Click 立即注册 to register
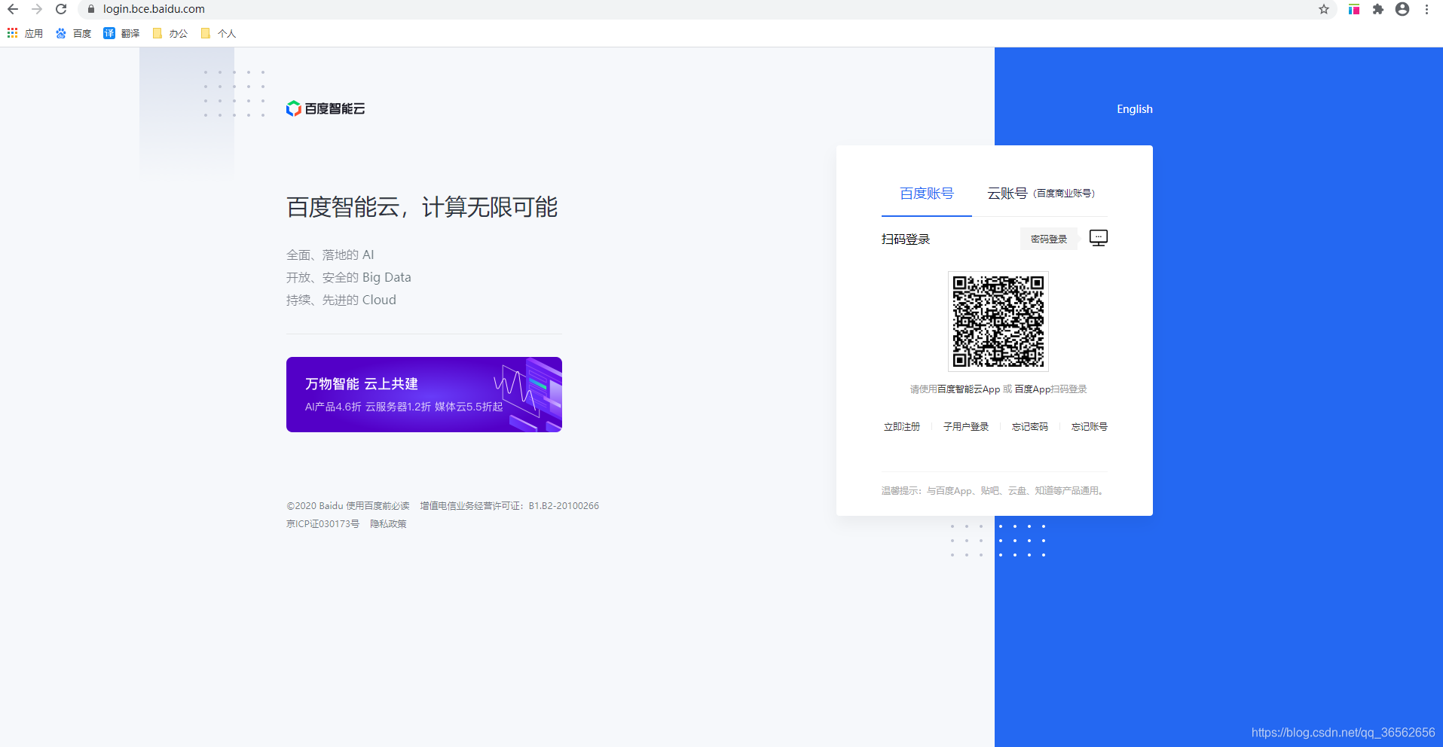This screenshot has height=747, width=1443. coord(902,427)
